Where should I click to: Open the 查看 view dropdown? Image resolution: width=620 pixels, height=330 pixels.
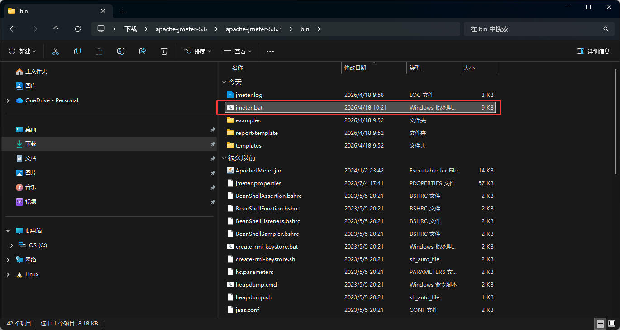(x=238, y=52)
